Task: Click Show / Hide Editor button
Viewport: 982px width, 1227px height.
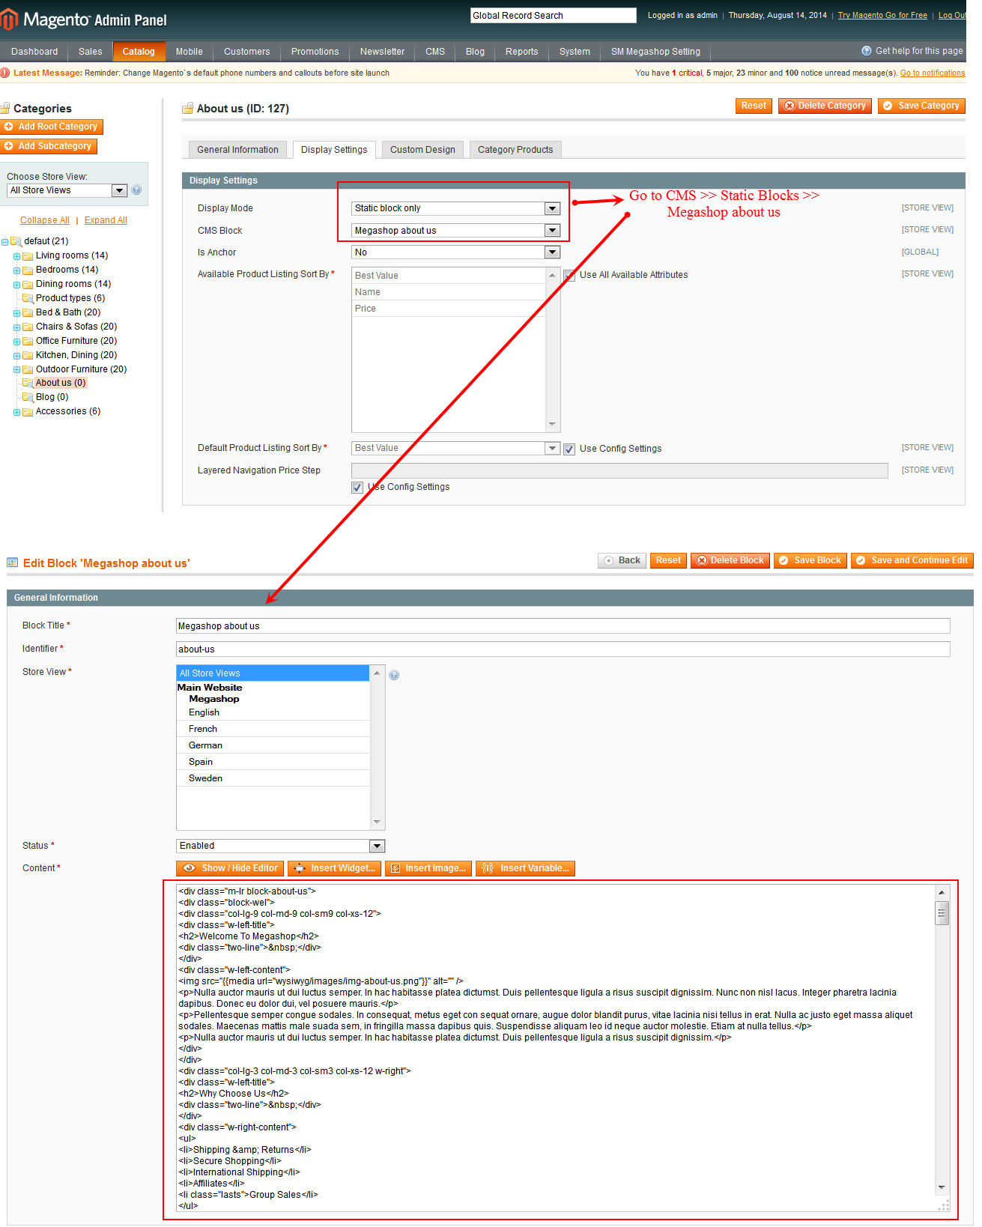Action: pos(230,868)
